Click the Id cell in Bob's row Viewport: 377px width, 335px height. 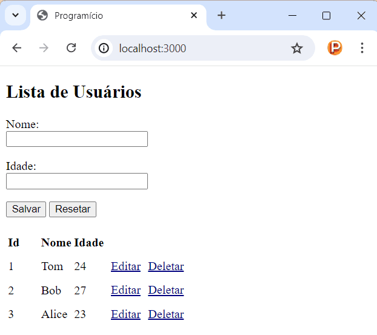coord(11,291)
